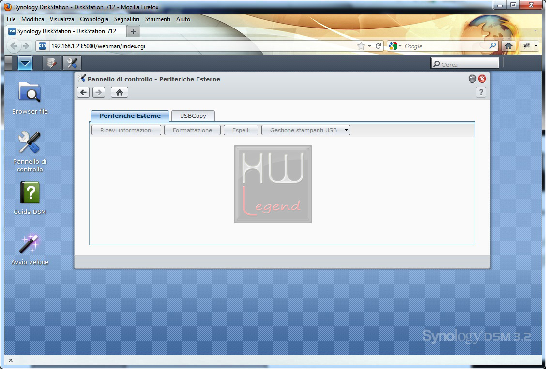This screenshot has height=369, width=546.
Task: Open the Firefox File menu
Action: pos(11,19)
